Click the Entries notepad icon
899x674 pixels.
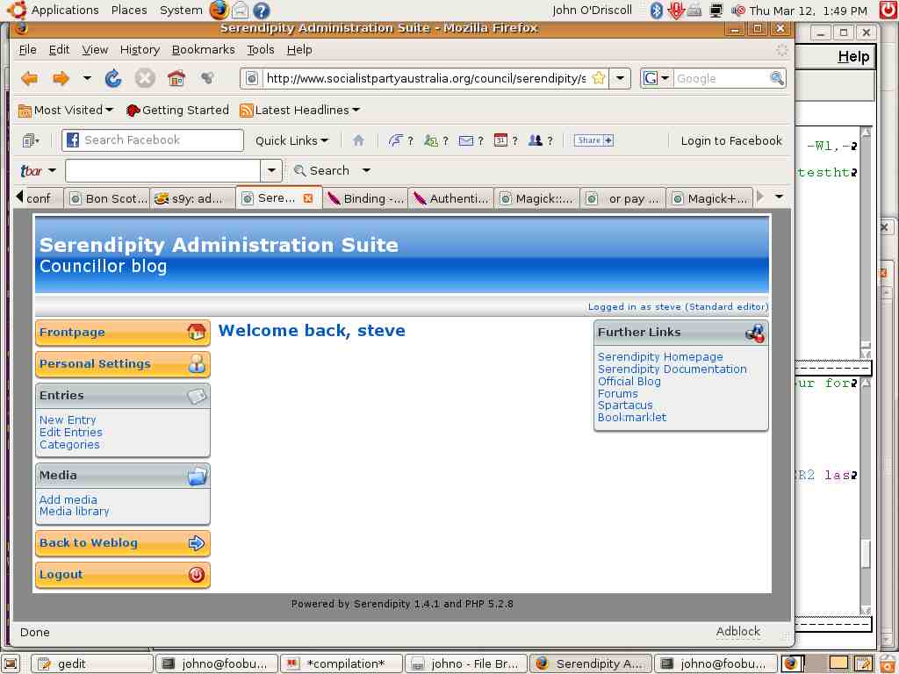(x=197, y=395)
